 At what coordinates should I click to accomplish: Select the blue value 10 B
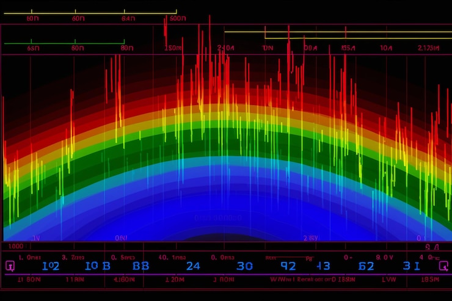(x=98, y=266)
